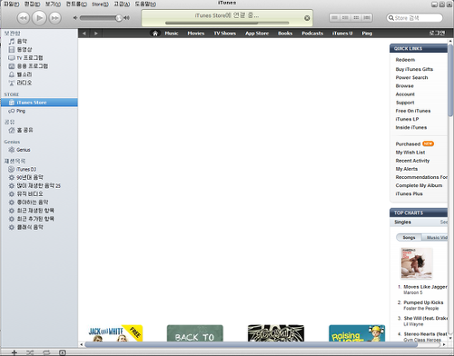Select the Songs chart toggle
This screenshot has width=454, height=356.
[x=409, y=238]
